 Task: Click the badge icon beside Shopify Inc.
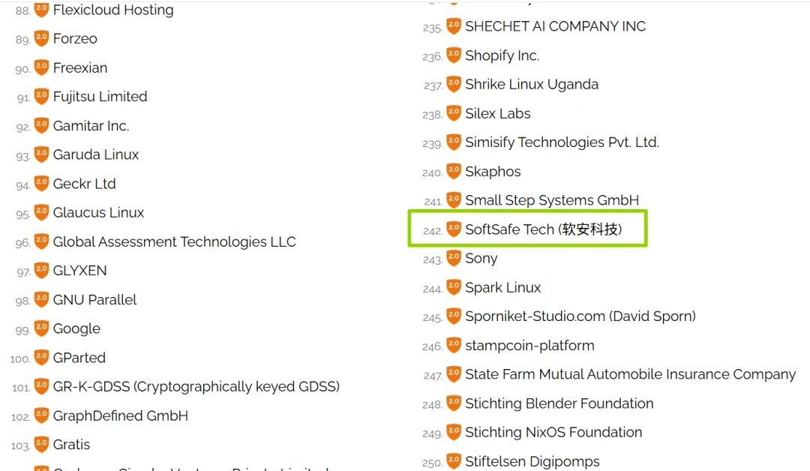pos(454,55)
